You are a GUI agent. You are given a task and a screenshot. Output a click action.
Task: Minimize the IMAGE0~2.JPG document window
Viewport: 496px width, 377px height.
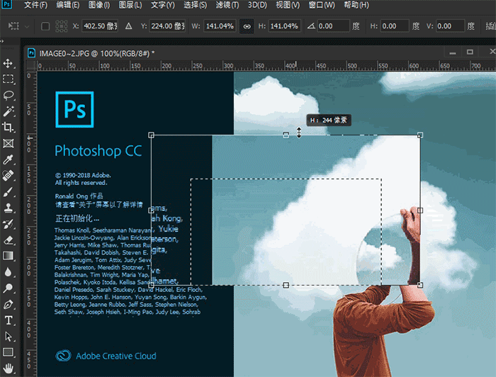click(453, 52)
